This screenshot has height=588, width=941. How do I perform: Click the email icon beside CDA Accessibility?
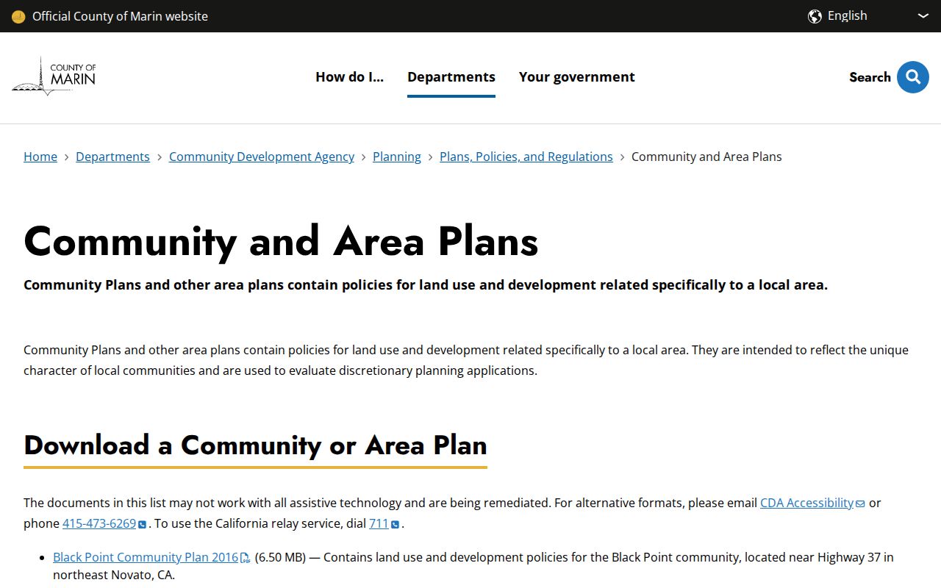860,503
